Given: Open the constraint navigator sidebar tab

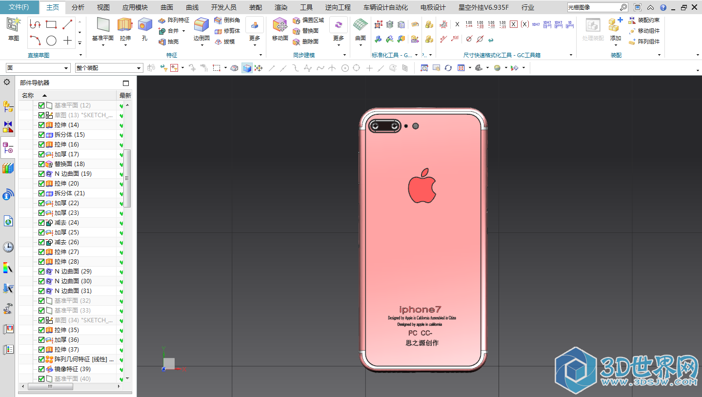Looking at the screenshot, I should pos(8,127).
